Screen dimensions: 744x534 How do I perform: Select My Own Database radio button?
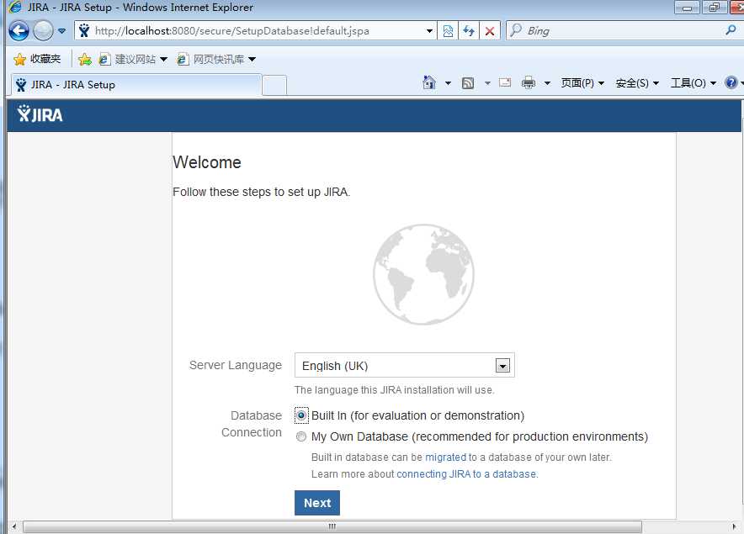[x=301, y=436]
